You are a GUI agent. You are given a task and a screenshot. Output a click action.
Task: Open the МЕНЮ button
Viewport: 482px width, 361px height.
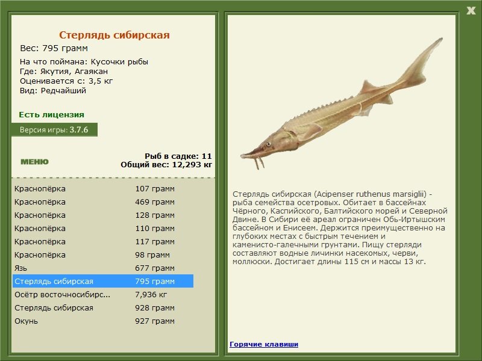coord(34,162)
